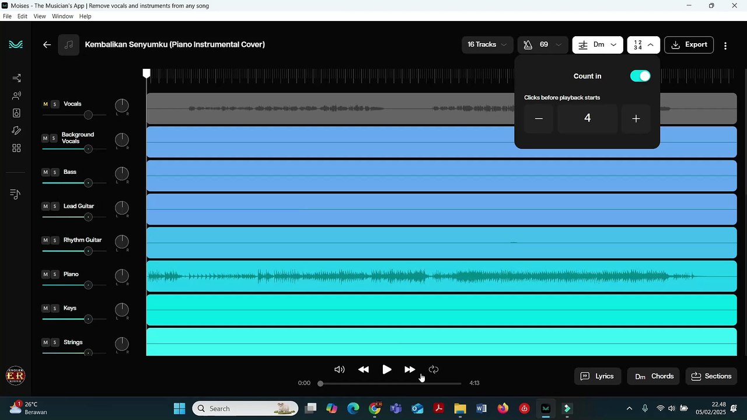Open the lyric writer pen icon
The image size is (747, 420).
tap(16, 131)
